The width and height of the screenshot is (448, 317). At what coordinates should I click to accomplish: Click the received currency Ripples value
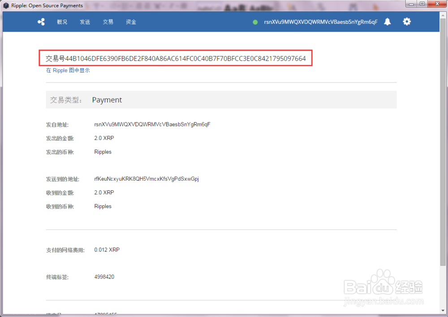coord(103,206)
